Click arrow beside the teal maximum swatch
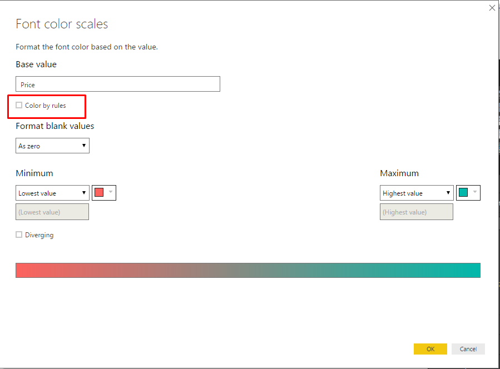This screenshot has width=500, height=369. [474, 193]
